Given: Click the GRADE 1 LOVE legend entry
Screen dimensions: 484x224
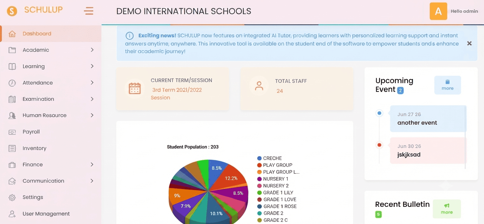Looking at the screenshot, I should coord(277,199).
